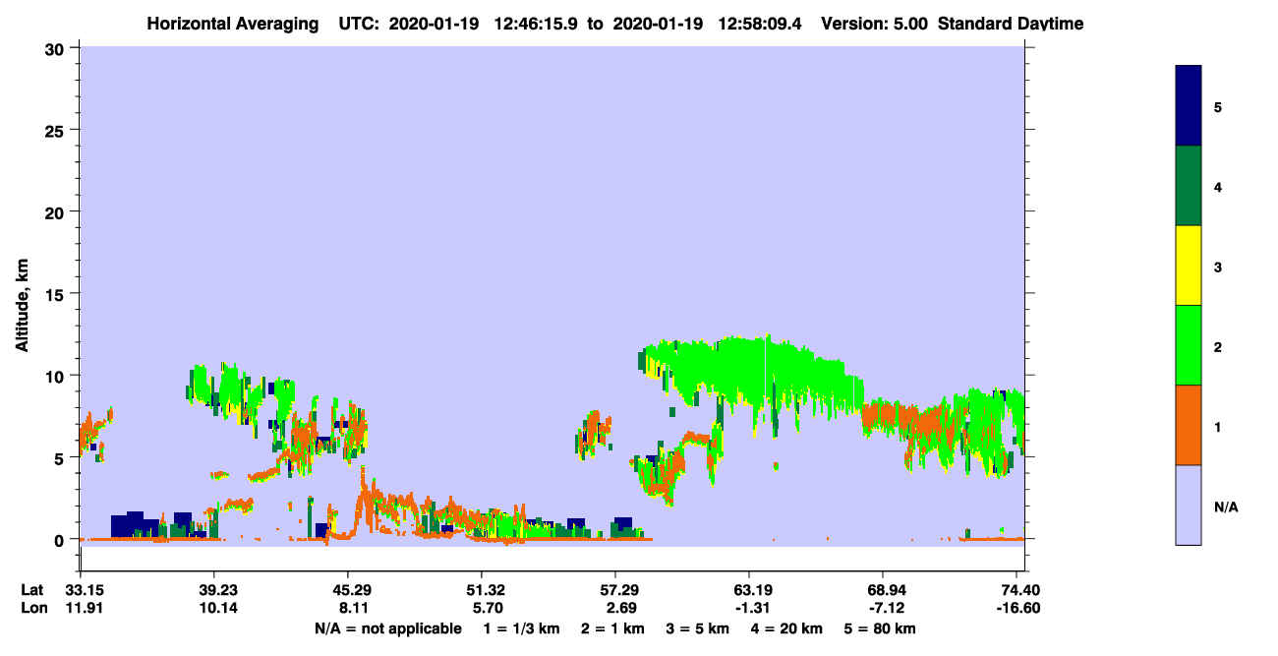
Task: Click the dark blue colorbar segment labeled 5
Action: pos(1189,105)
